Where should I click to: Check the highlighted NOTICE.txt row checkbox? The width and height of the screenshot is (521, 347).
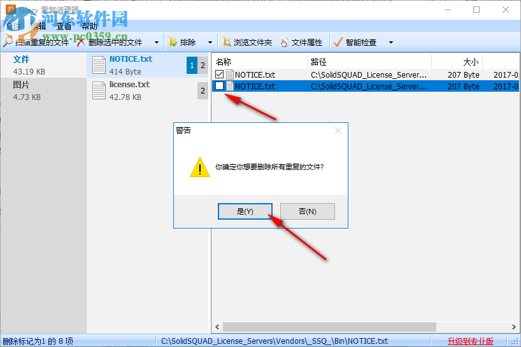coord(219,86)
